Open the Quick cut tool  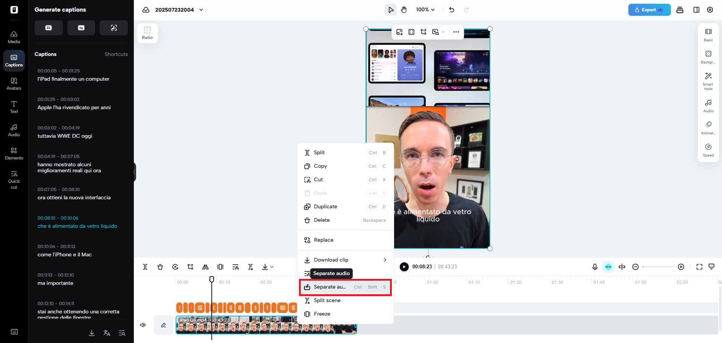click(14, 180)
